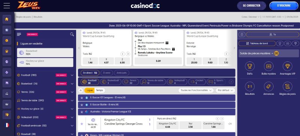Open the Par défaut sorting dropdown
Screen dimensions: 300x136
point(225,90)
